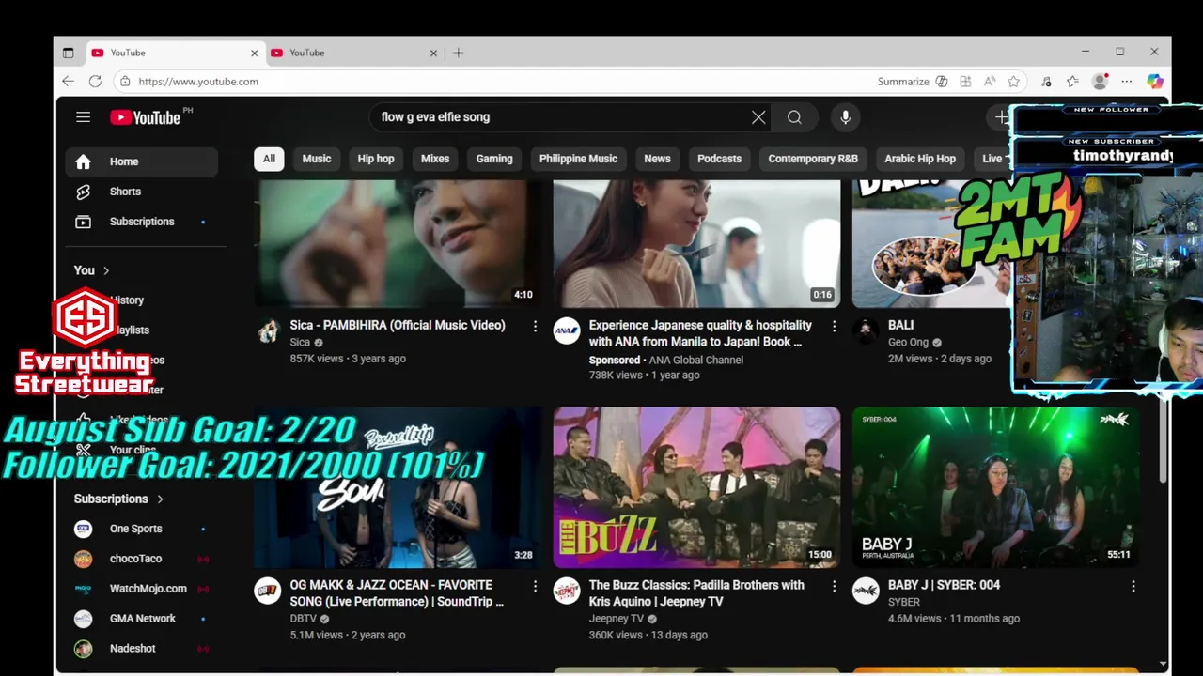Image resolution: width=1203 pixels, height=676 pixels.
Task: Open more options for the BABY J video
Action: (1133, 586)
